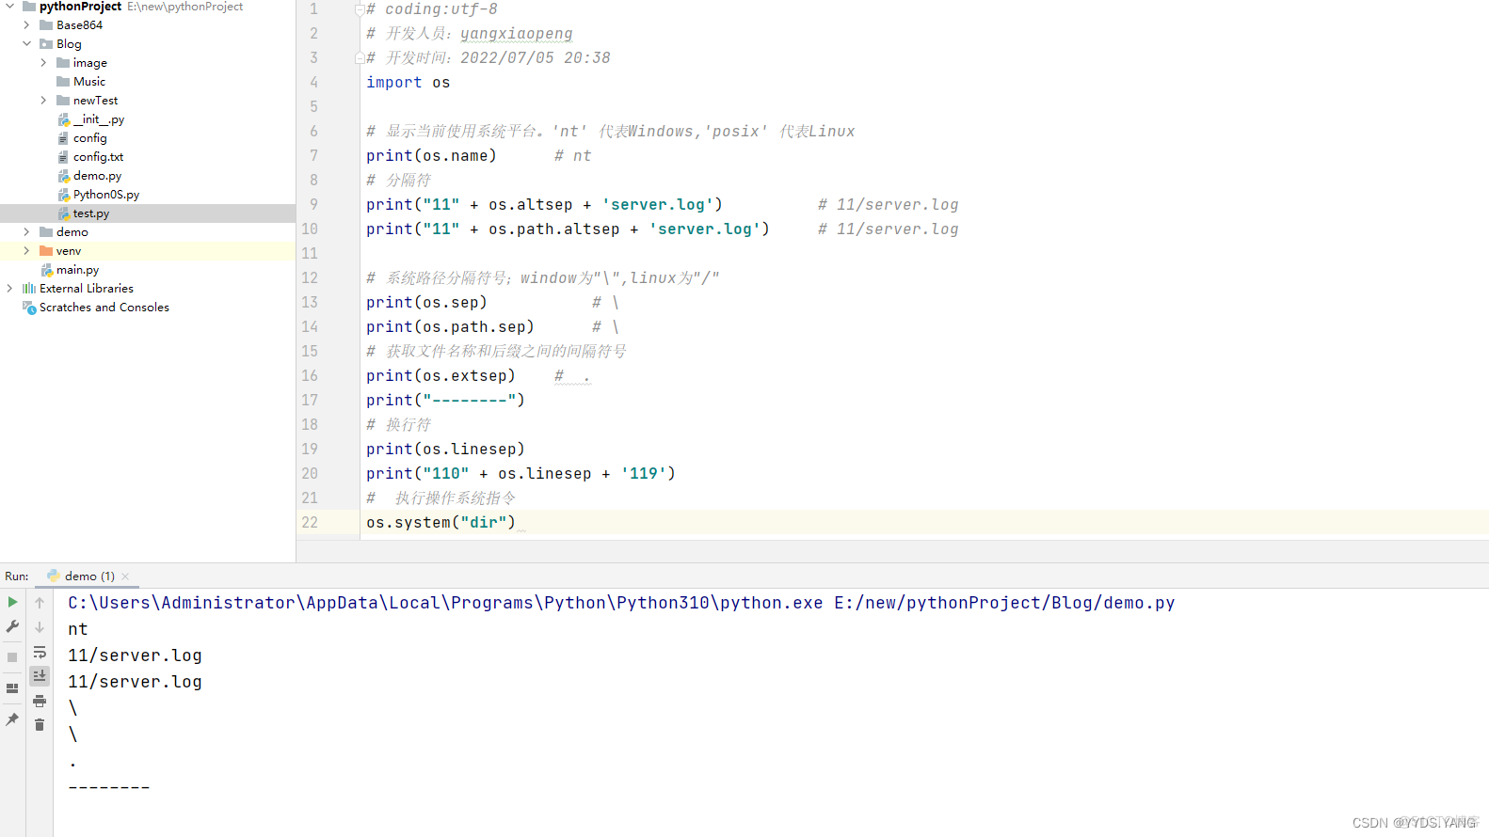Click the Scratches and Consoles icon
1489x837 pixels.
pos(29,308)
